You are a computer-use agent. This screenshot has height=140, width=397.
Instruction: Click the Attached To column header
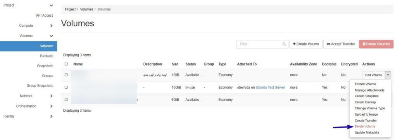coord(247,64)
